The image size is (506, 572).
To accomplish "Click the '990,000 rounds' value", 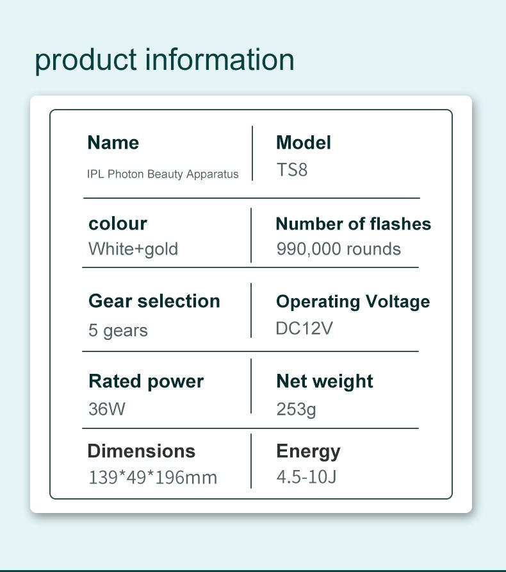I will pyautogui.click(x=339, y=248).
